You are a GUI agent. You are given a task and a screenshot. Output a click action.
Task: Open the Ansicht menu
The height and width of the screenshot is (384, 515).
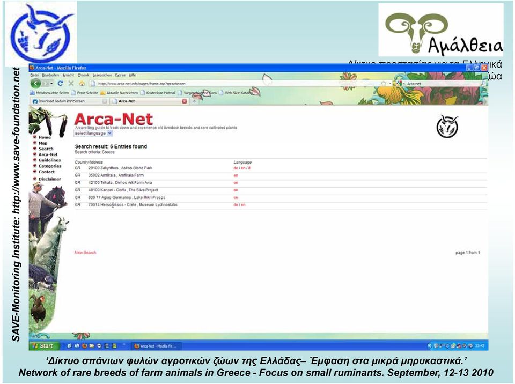(68, 75)
